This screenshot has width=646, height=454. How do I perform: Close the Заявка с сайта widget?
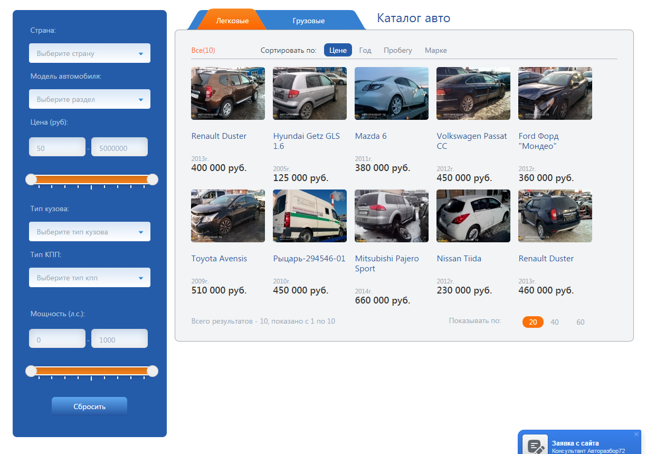click(x=636, y=434)
